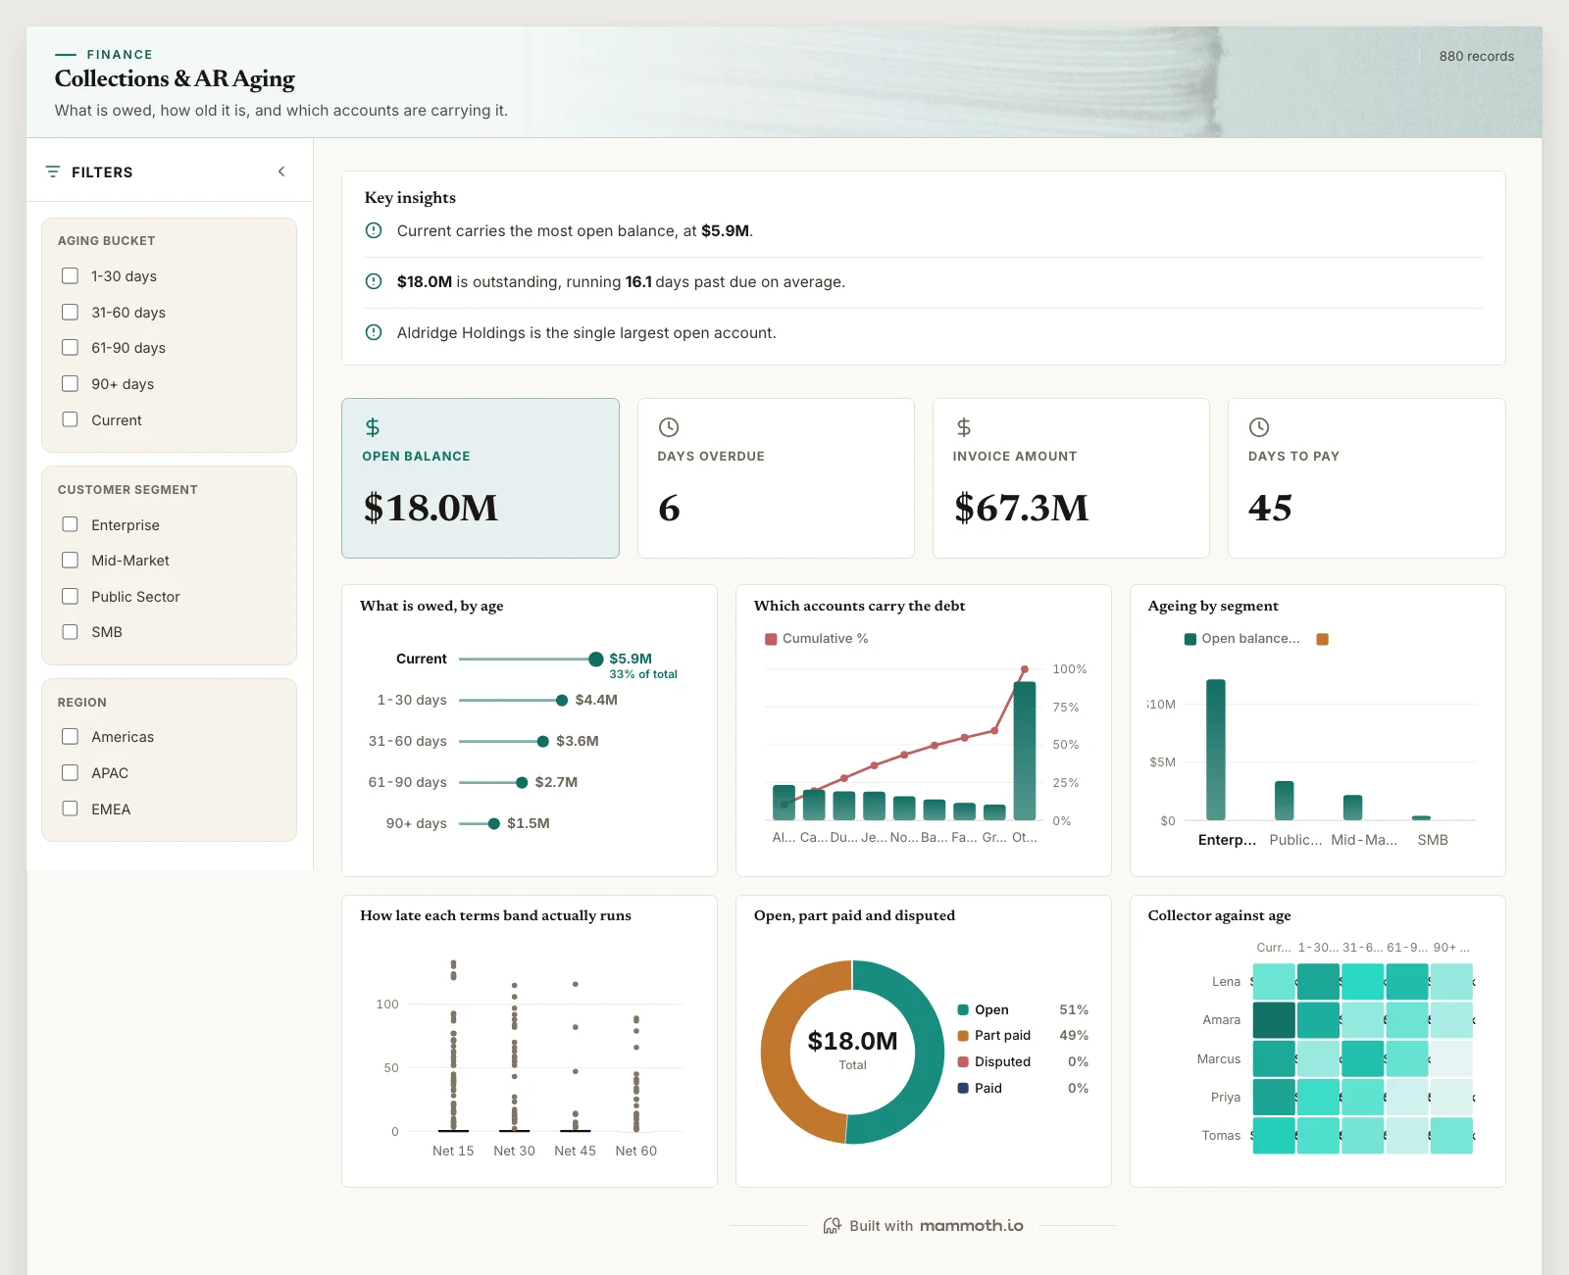Click the mammoth logo icon in the footer

[x=832, y=1226]
